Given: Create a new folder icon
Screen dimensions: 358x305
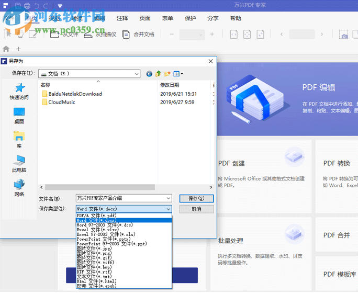Looking at the screenshot, I should [167, 74].
